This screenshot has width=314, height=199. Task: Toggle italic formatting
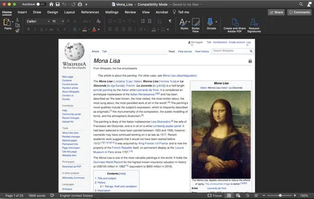pyautogui.click(x=35, y=30)
